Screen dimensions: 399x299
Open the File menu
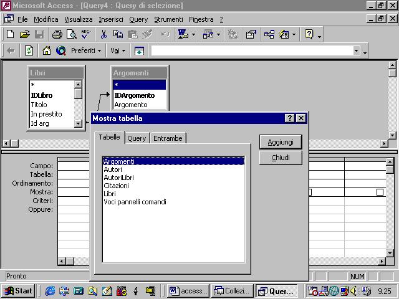22,19
